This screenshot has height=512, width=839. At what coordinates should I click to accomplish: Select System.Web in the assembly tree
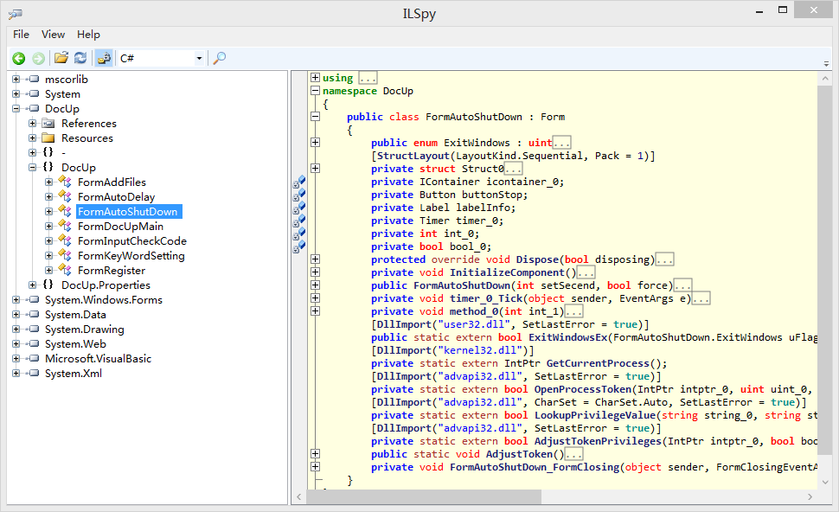[75, 344]
